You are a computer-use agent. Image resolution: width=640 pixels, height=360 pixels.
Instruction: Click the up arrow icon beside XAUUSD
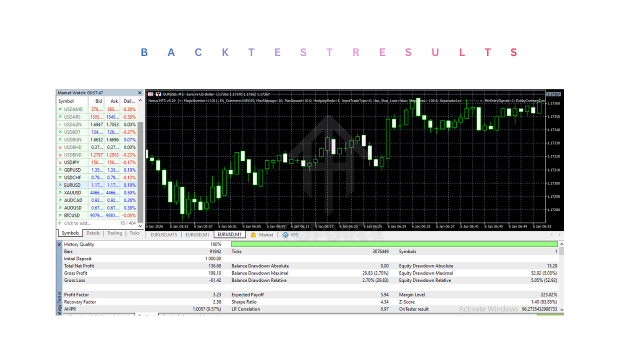(60, 192)
